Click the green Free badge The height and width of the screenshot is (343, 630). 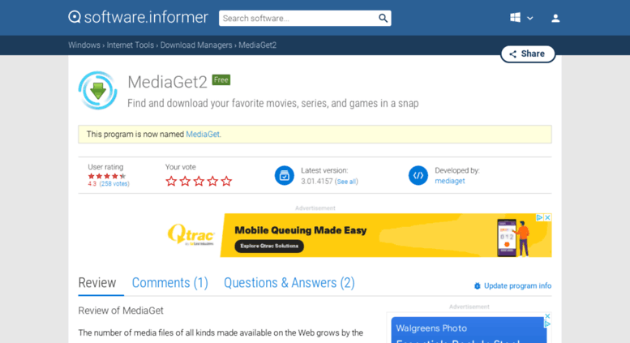[221, 80]
